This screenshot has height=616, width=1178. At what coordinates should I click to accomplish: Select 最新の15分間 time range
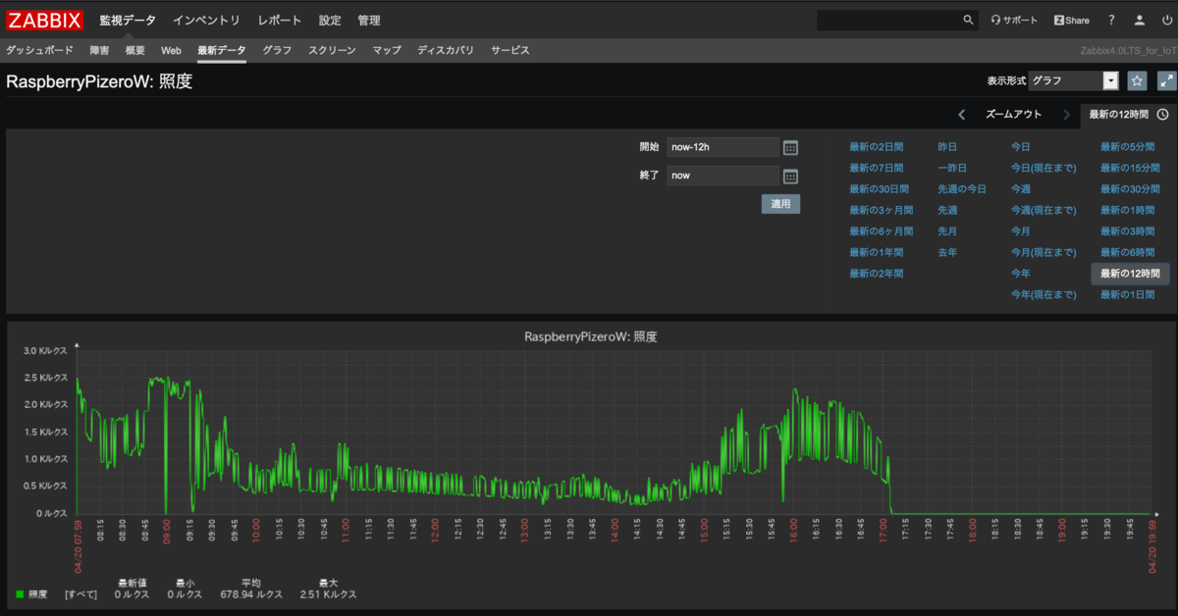tap(1130, 168)
